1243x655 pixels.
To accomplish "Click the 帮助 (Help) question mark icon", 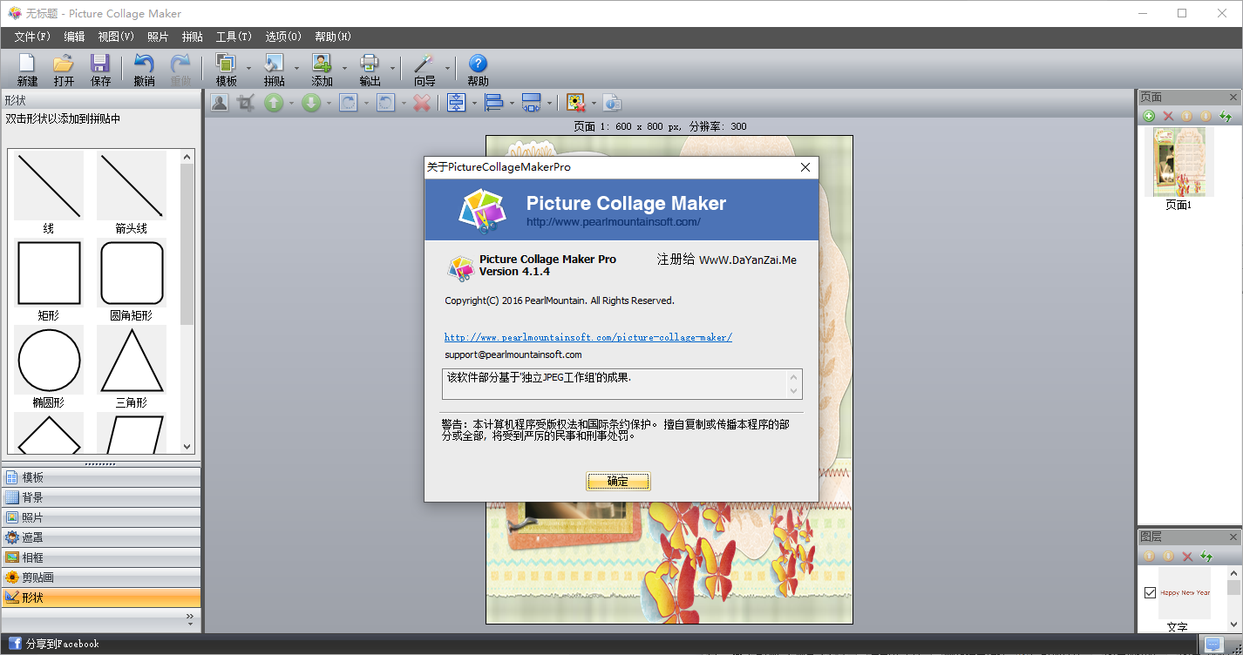I will point(478,64).
